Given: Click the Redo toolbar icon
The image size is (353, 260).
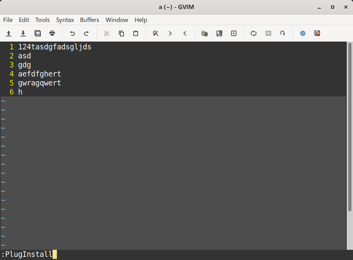Looking at the screenshot, I should (x=86, y=33).
